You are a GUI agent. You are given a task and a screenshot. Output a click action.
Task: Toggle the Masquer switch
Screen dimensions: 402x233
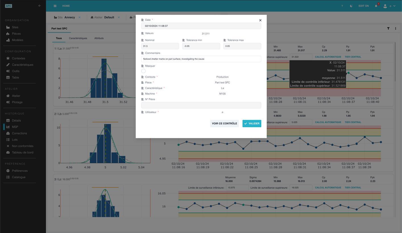tap(143, 71)
